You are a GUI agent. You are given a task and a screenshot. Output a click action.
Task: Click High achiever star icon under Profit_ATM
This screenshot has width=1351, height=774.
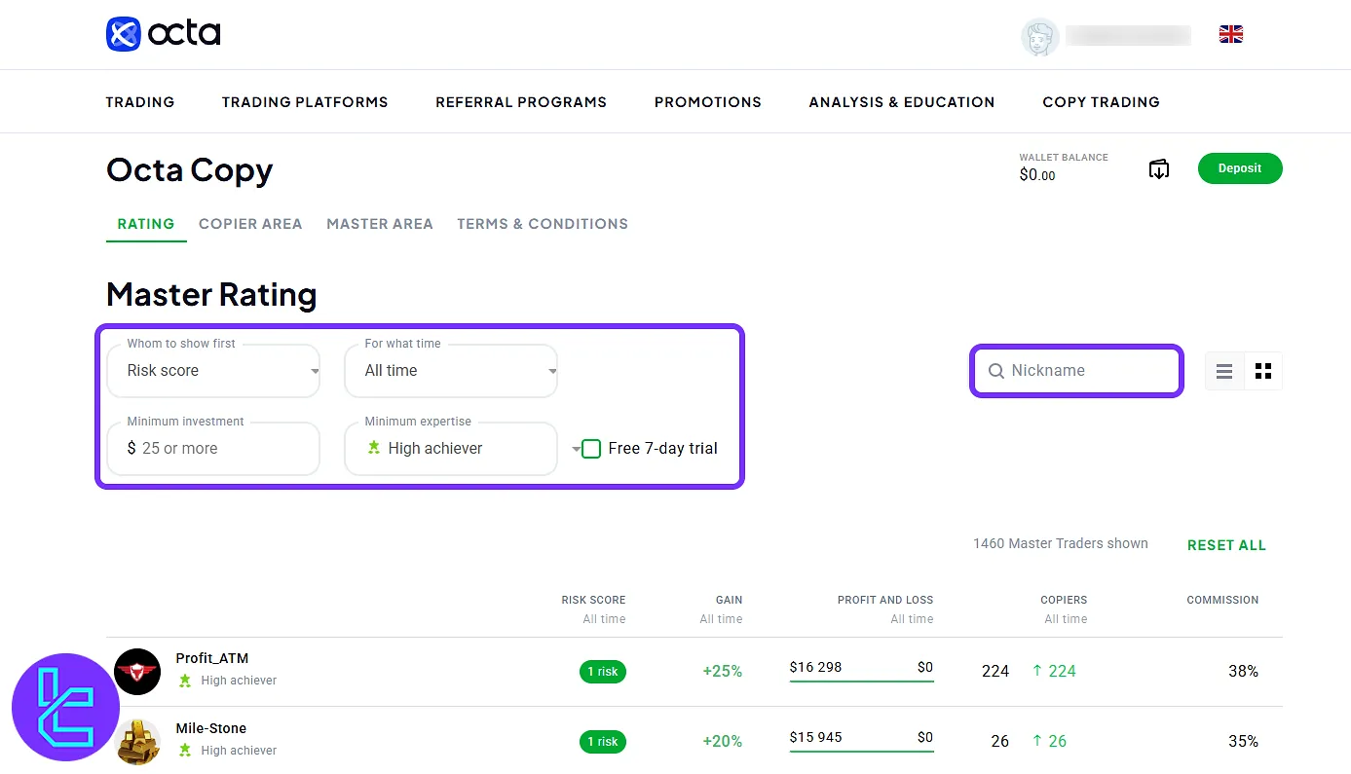click(x=184, y=681)
